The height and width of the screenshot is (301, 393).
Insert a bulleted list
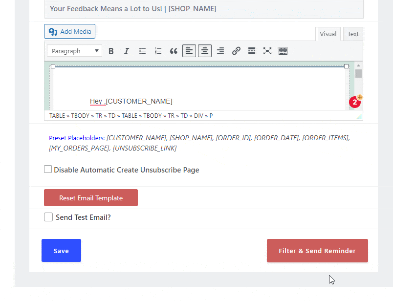[x=142, y=51]
